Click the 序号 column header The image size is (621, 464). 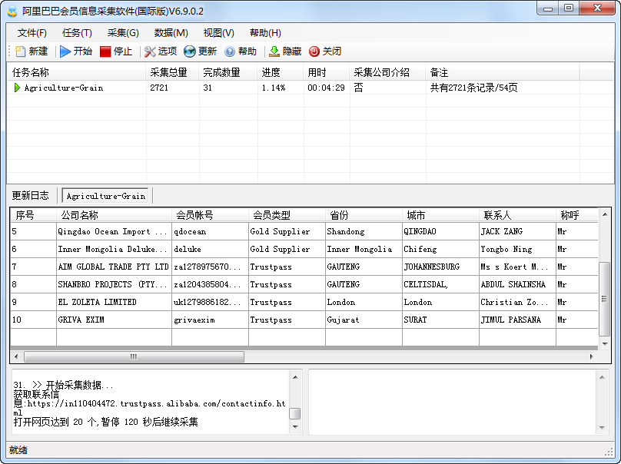tap(34, 215)
